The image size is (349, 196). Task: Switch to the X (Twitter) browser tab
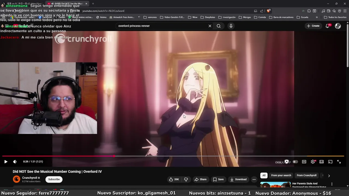(x=22, y=4)
